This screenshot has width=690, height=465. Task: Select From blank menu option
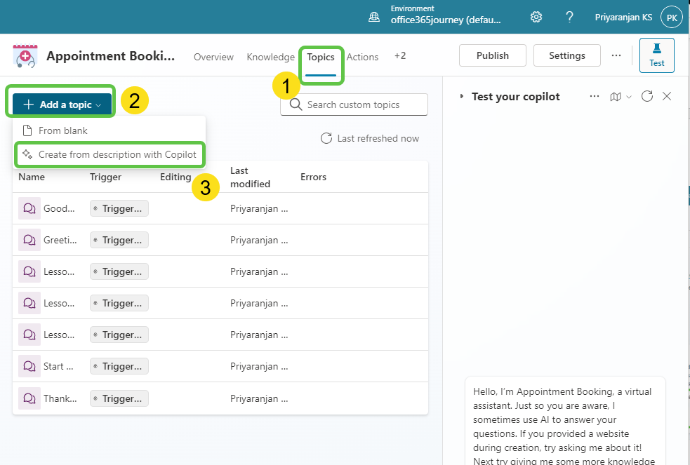[x=63, y=130]
